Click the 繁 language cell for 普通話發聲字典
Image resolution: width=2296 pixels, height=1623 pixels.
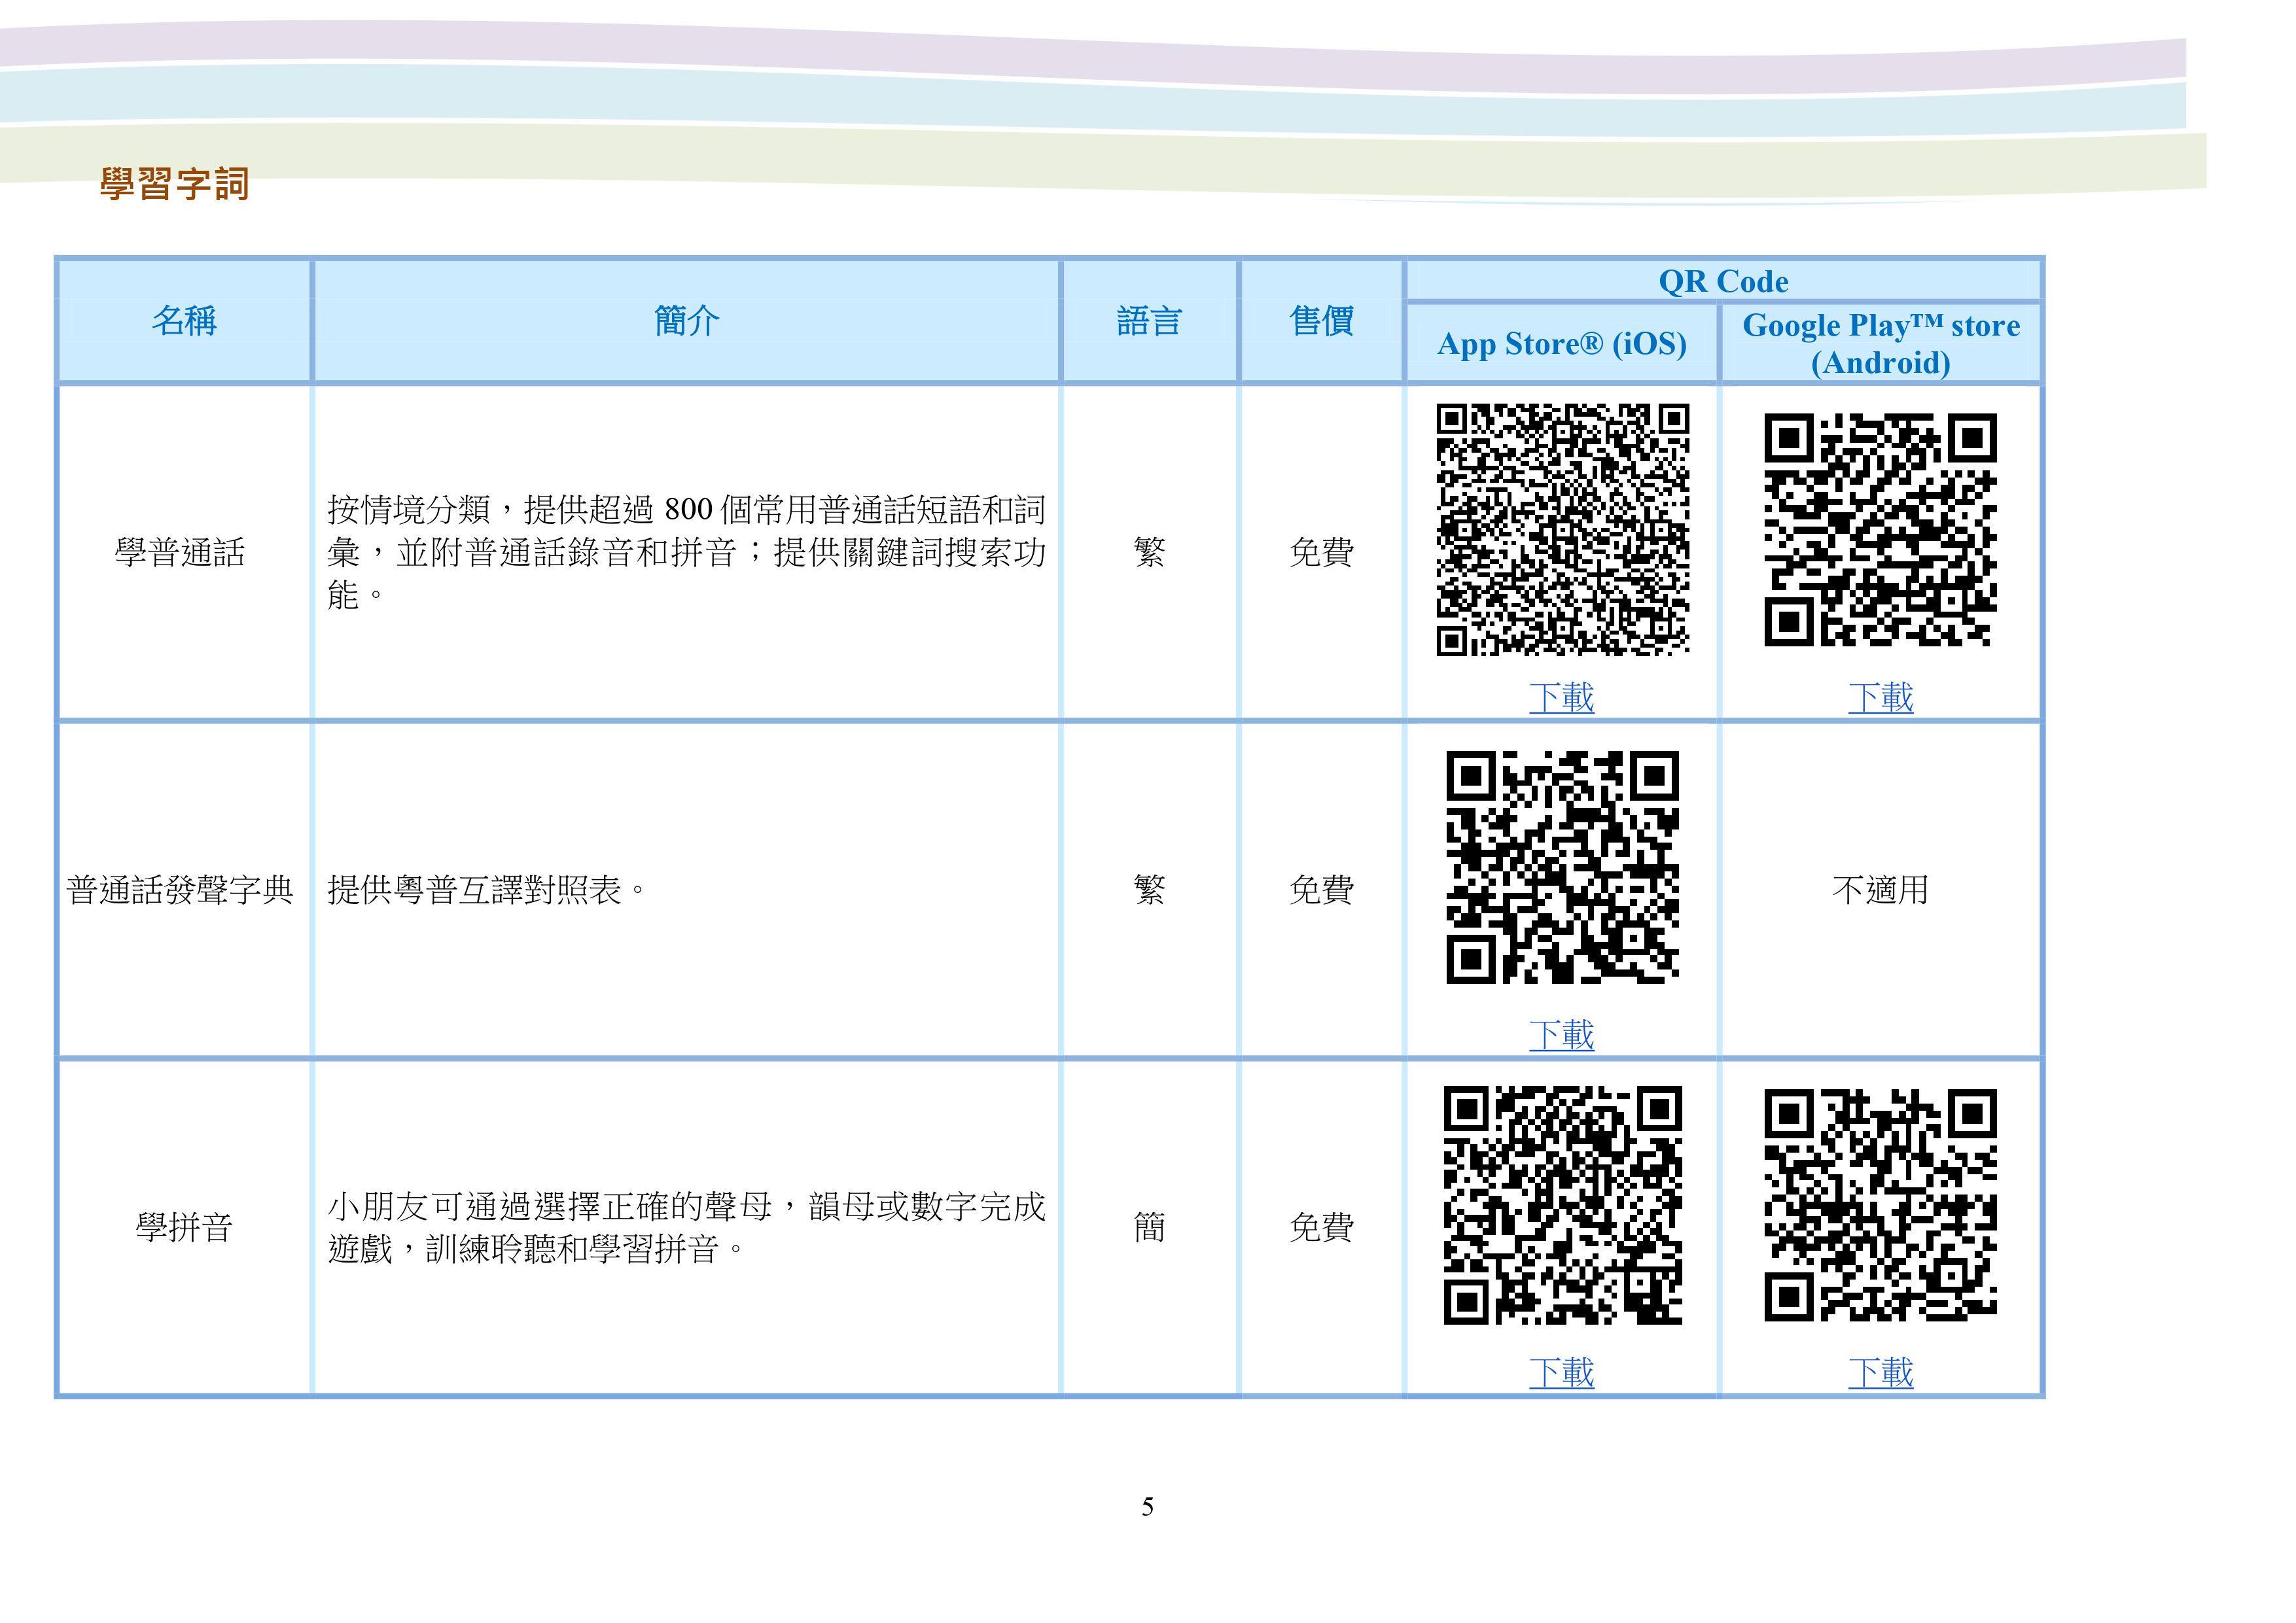[x=1149, y=889]
